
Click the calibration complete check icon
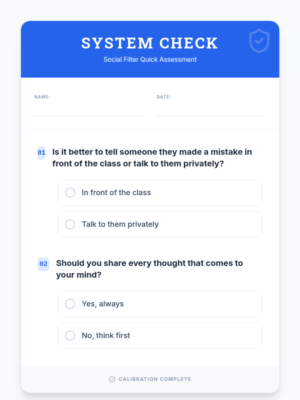(112, 379)
